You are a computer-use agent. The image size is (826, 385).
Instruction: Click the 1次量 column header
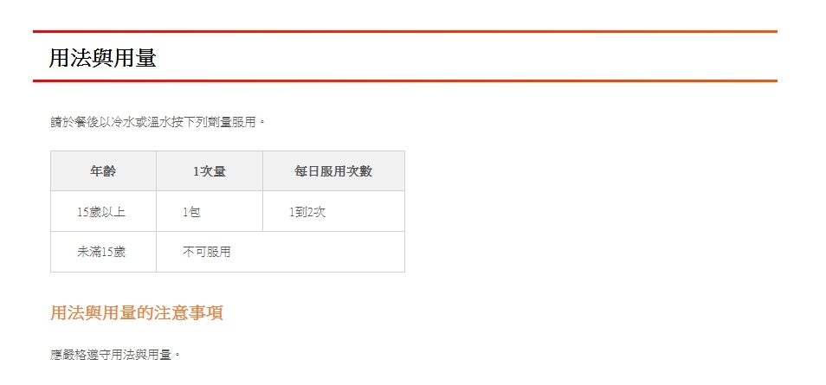pos(209,171)
